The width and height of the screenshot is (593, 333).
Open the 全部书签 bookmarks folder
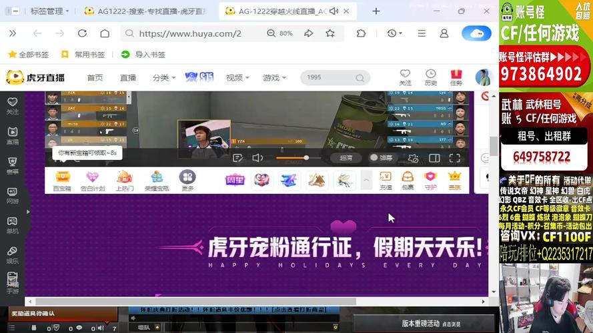tap(29, 55)
